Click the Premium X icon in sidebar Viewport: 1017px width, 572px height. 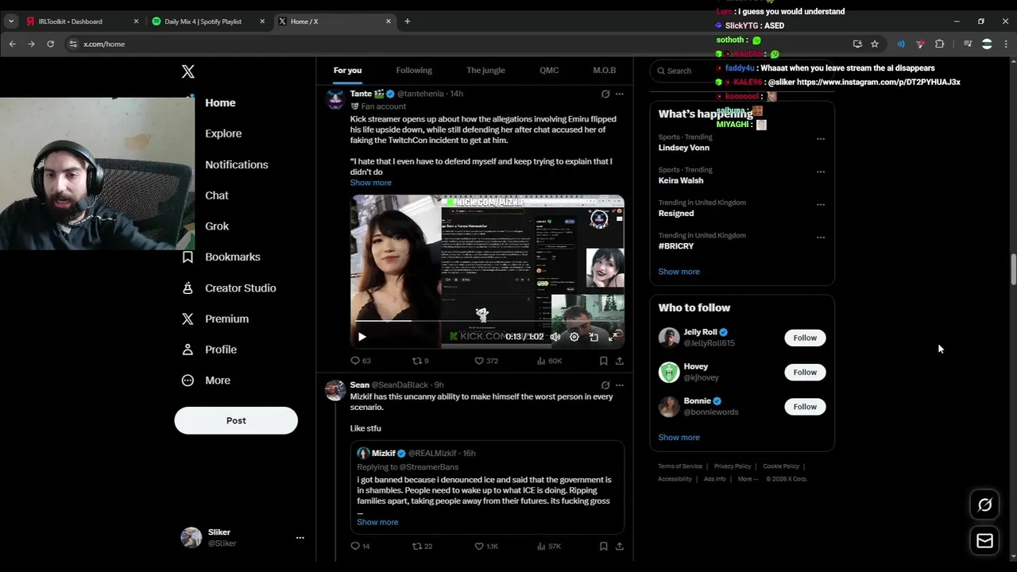[x=188, y=319]
